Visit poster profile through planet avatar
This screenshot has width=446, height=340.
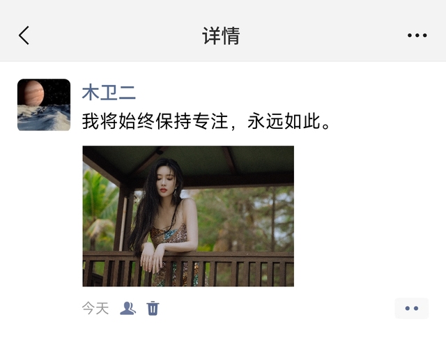pyautogui.click(x=44, y=105)
